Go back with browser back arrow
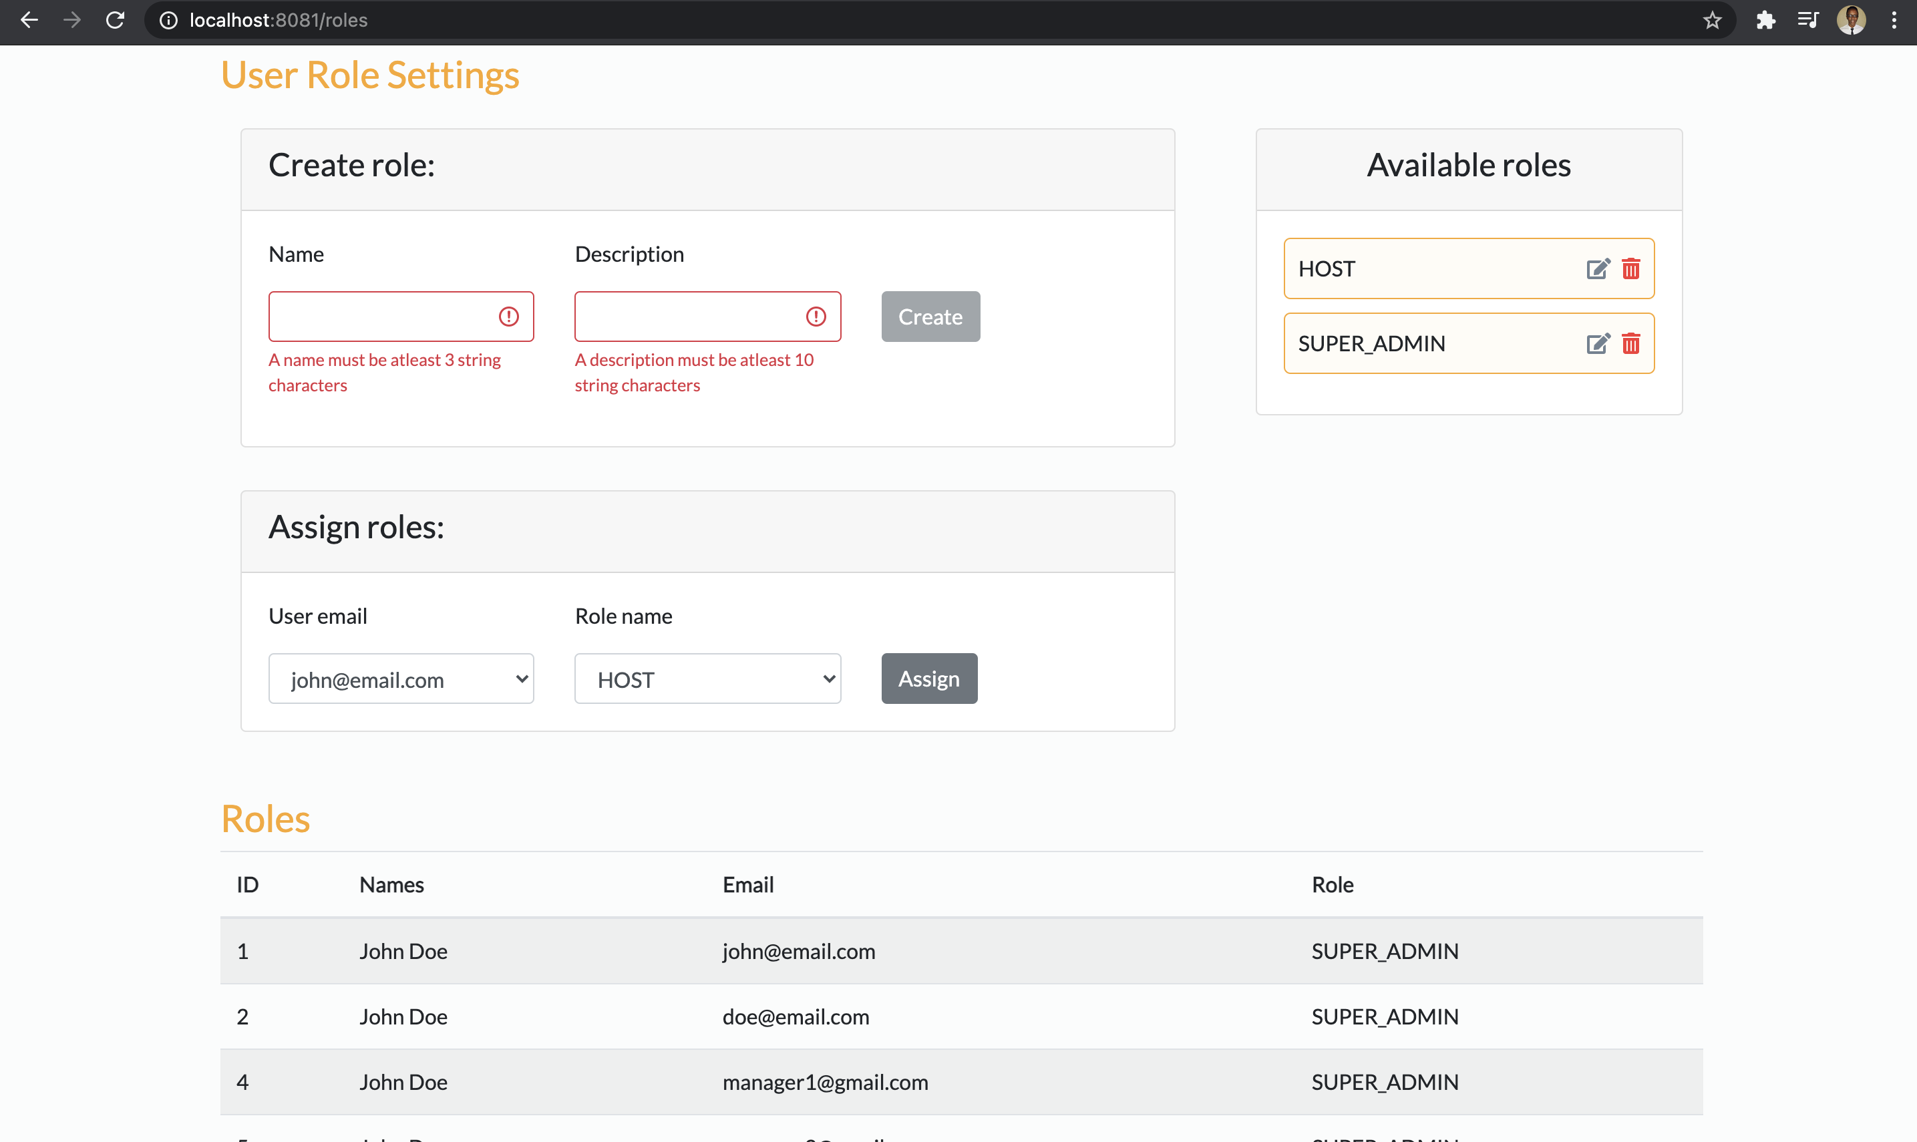The height and width of the screenshot is (1142, 1917). (x=29, y=20)
